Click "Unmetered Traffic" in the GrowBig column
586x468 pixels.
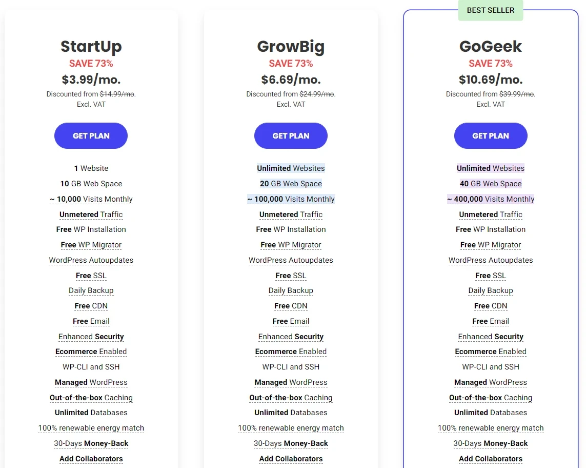tap(291, 215)
